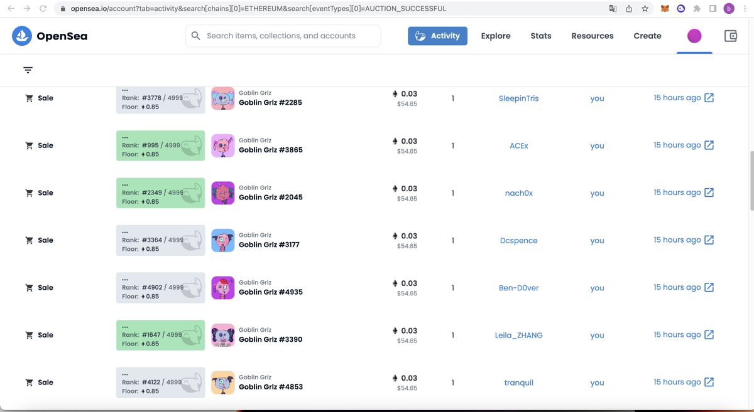Go to the Create page

click(647, 36)
